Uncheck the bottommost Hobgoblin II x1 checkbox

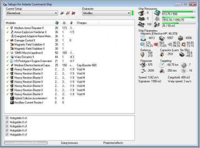(7, 135)
